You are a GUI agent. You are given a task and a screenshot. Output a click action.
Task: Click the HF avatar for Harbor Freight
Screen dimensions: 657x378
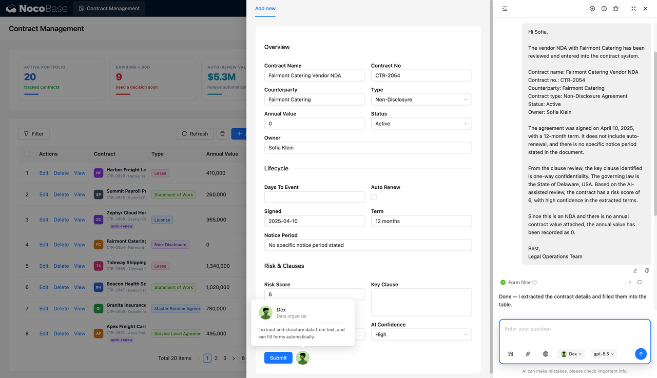click(99, 173)
